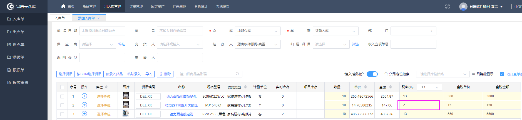Open the 类型 dropdown showing 采购入库
The height and width of the screenshot is (120, 522).
click(x=335, y=31)
